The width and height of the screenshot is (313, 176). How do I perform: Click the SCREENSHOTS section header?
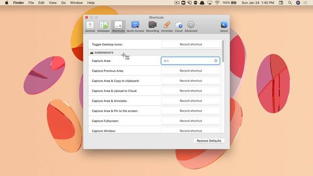click(x=155, y=53)
